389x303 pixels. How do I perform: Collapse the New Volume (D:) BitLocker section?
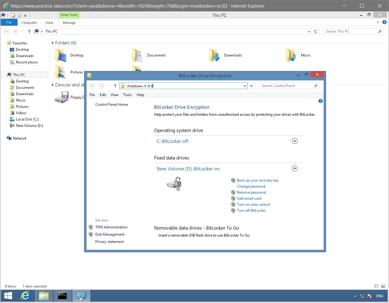coord(295,168)
